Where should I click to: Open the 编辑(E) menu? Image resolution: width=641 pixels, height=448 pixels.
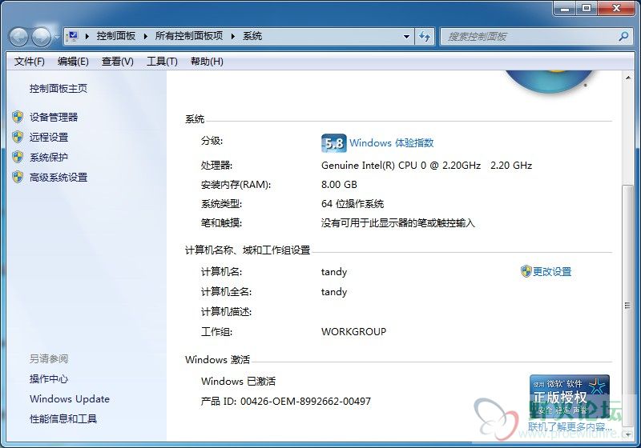click(x=73, y=62)
